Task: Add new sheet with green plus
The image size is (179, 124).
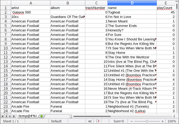Action: [42, 116]
